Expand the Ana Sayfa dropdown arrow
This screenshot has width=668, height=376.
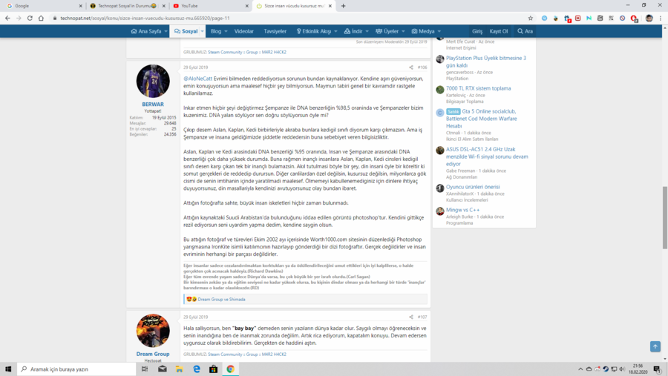click(166, 31)
